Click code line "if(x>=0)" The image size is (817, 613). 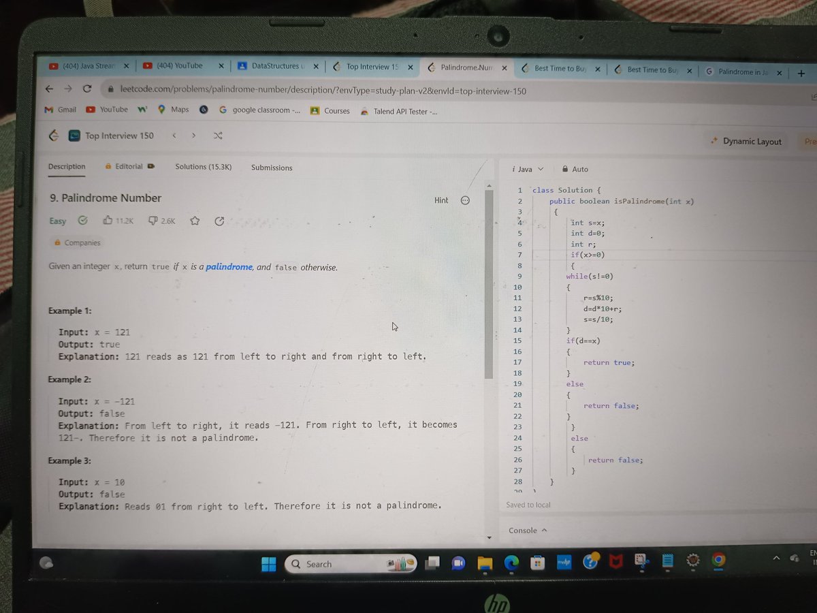pos(588,255)
